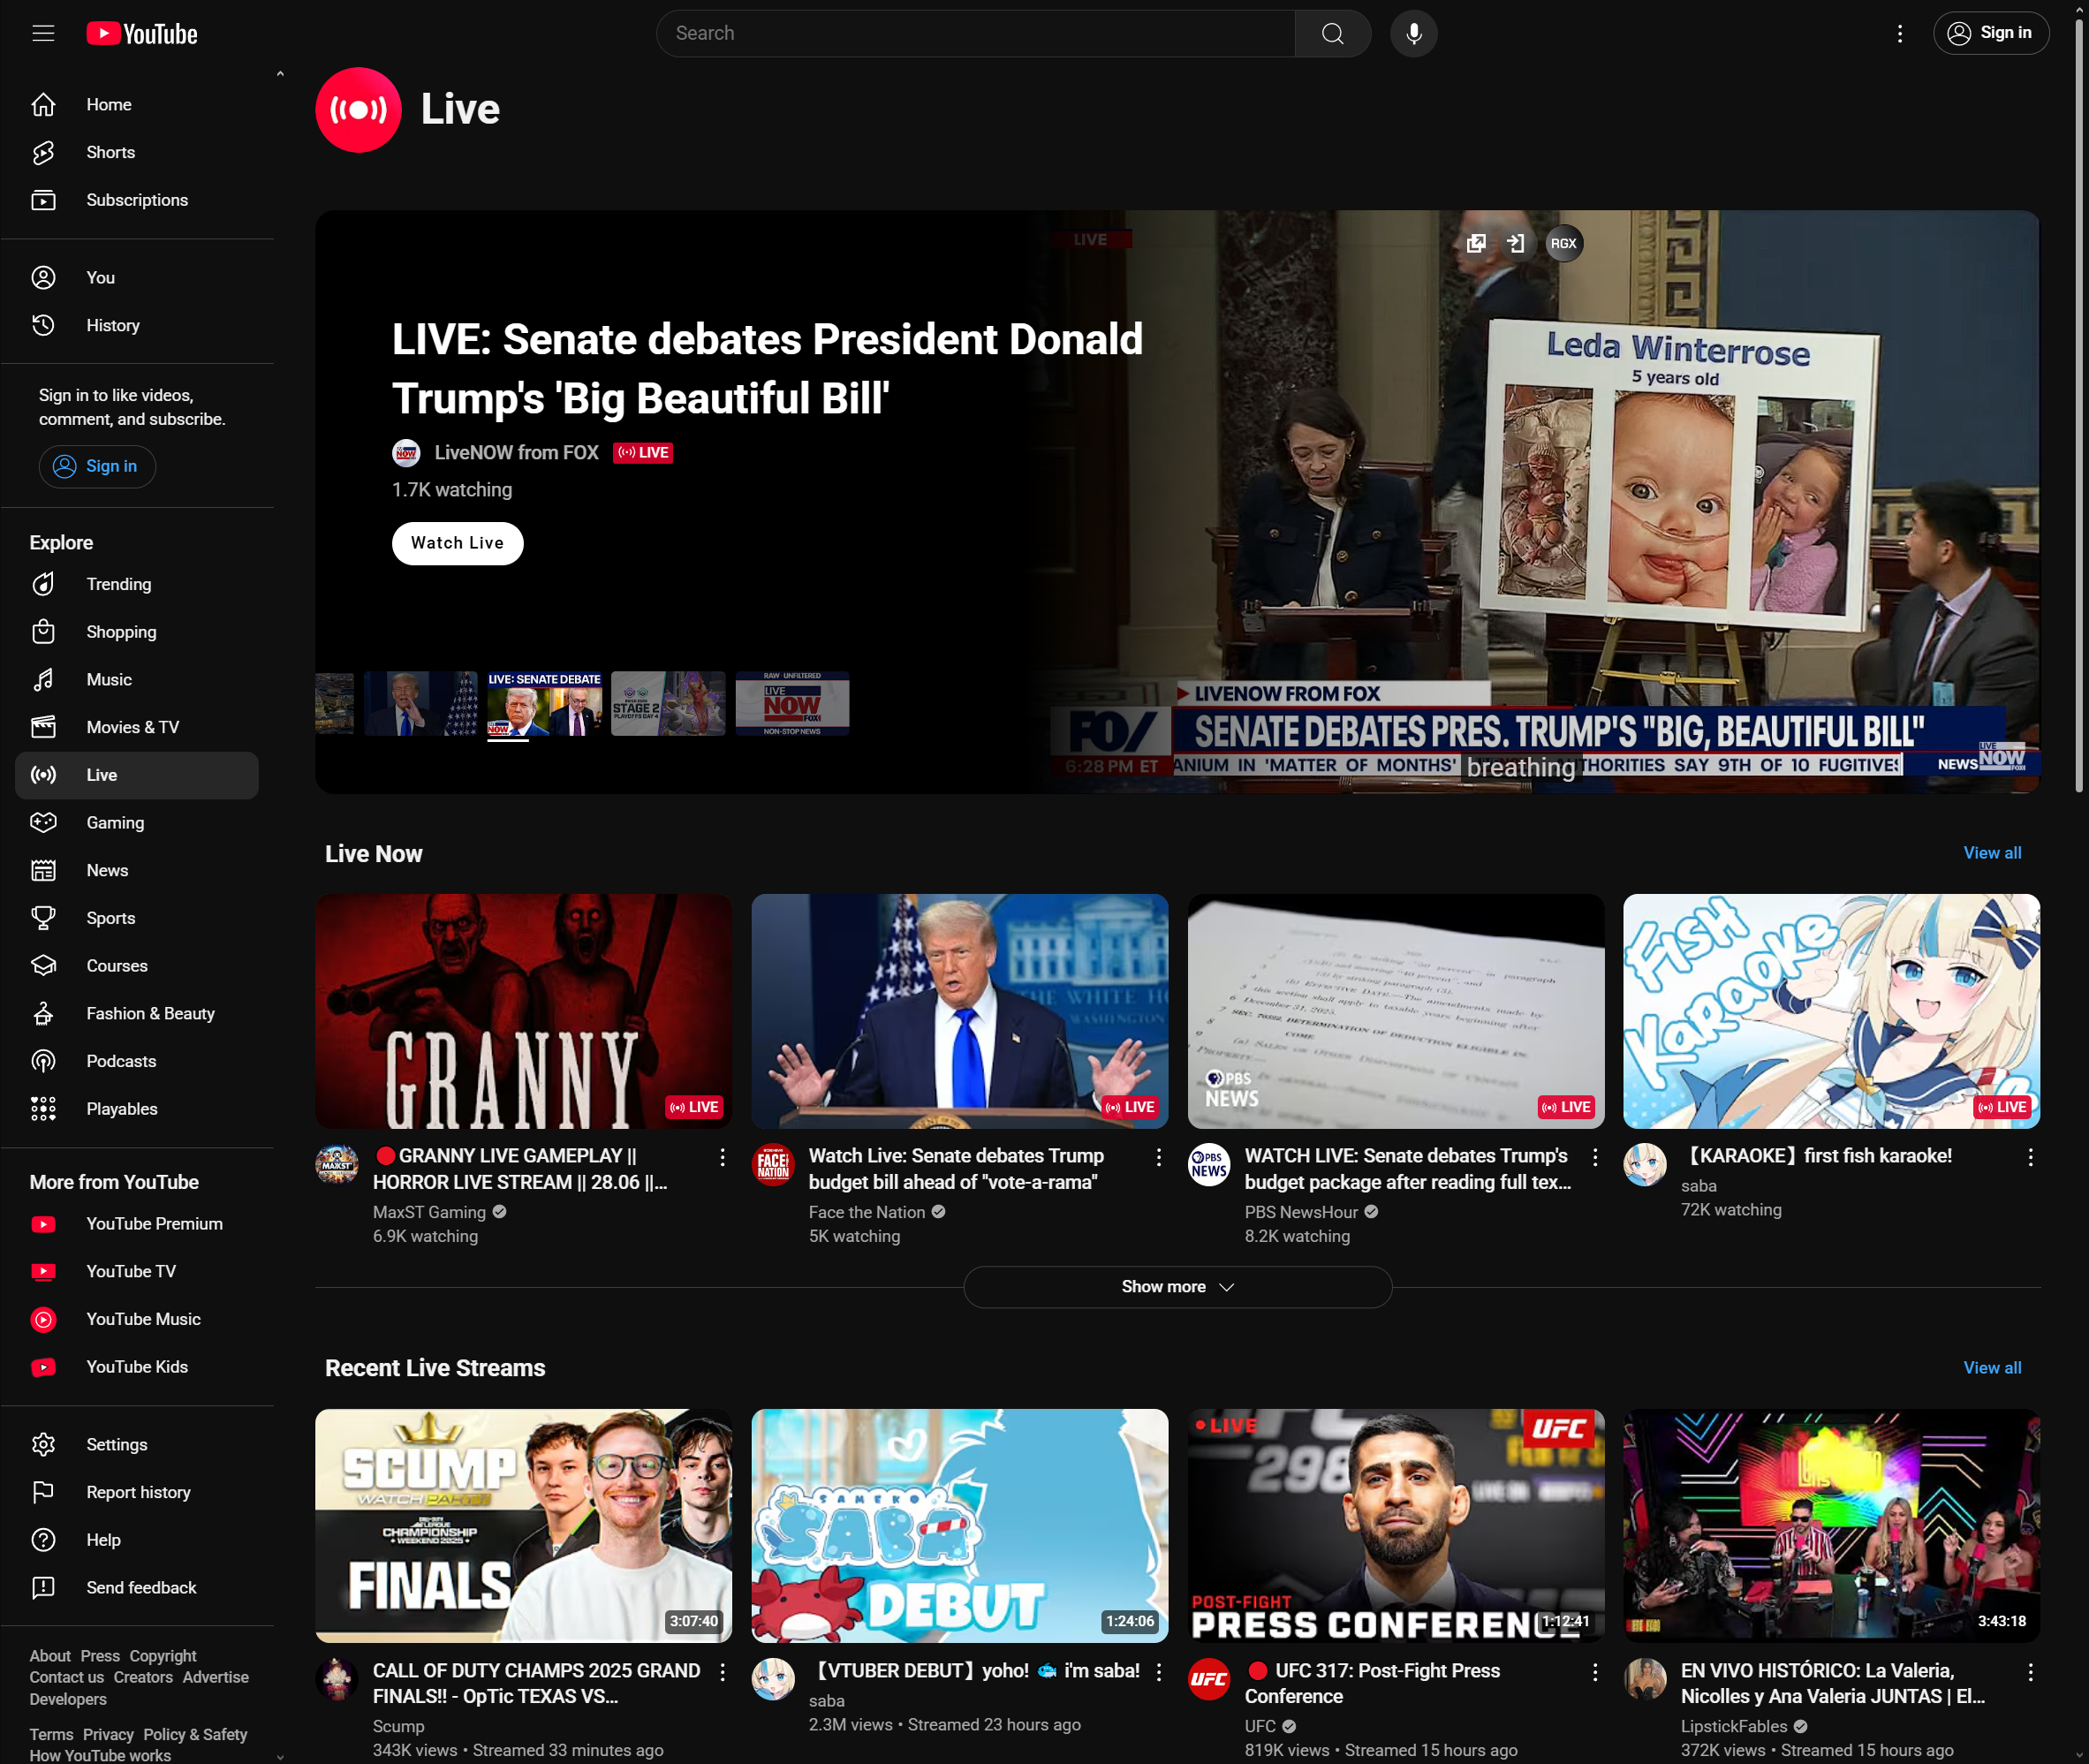Open Podcasts category
This screenshot has width=2089, height=1764.
click(x=137, y=1061)
